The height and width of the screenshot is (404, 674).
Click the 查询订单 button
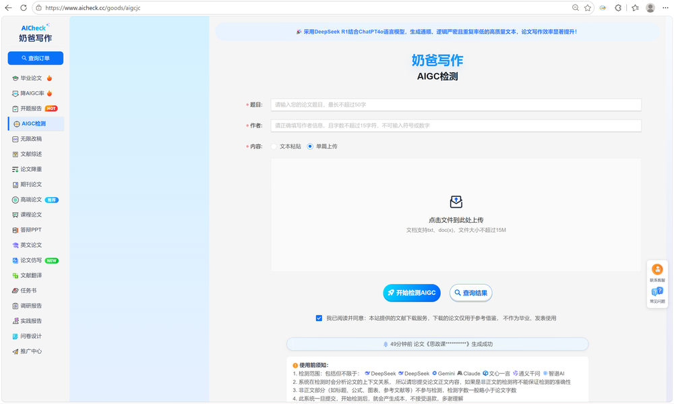click(36, 58)
